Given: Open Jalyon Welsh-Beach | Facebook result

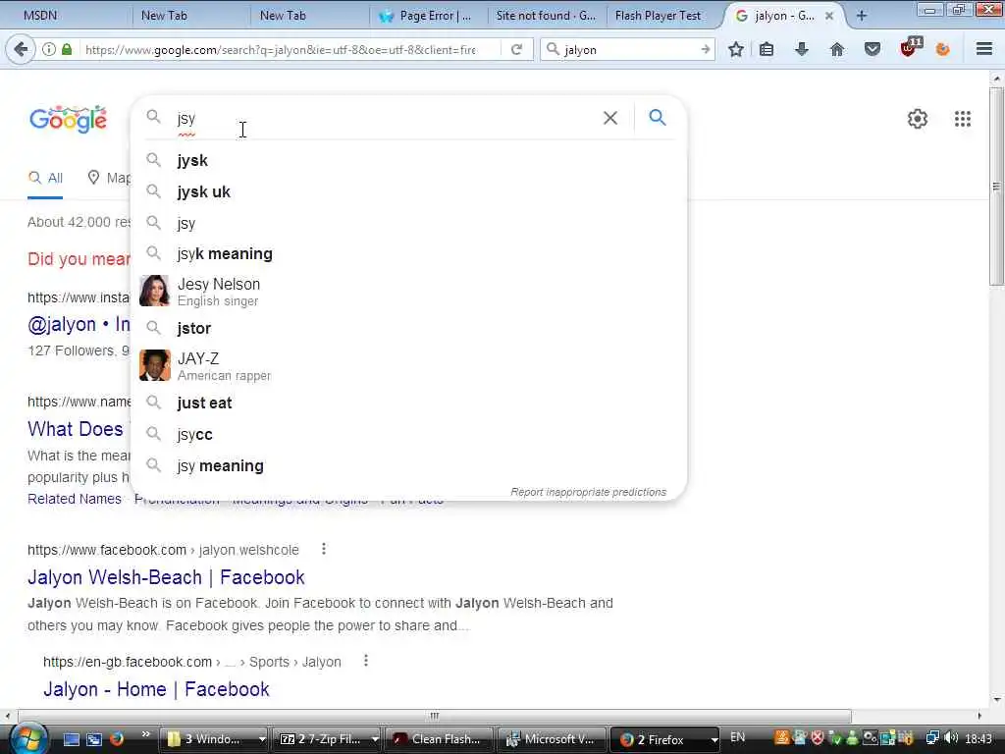Looking at the screenshot, I should (x=166, y=577).
